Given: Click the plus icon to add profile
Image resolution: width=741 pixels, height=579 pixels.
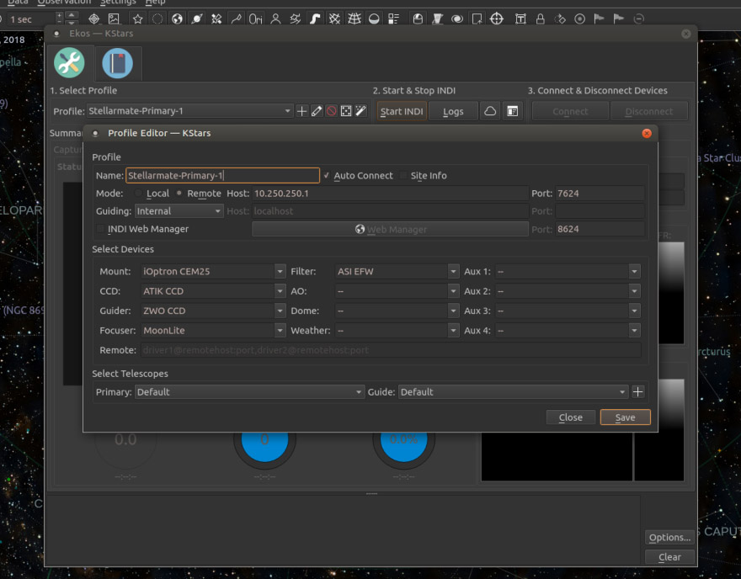Looking at the screenshot, I should [x=301, y=111].
